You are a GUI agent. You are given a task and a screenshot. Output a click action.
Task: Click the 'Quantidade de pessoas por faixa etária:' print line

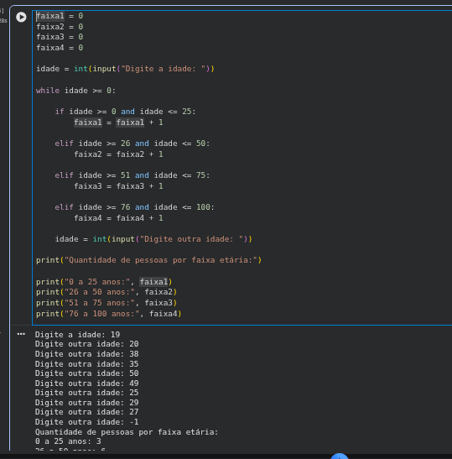click(149, 260)
